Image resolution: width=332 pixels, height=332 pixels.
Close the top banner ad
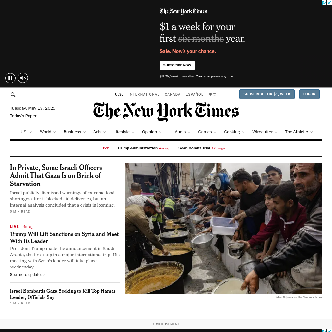(x=329, y=3)
